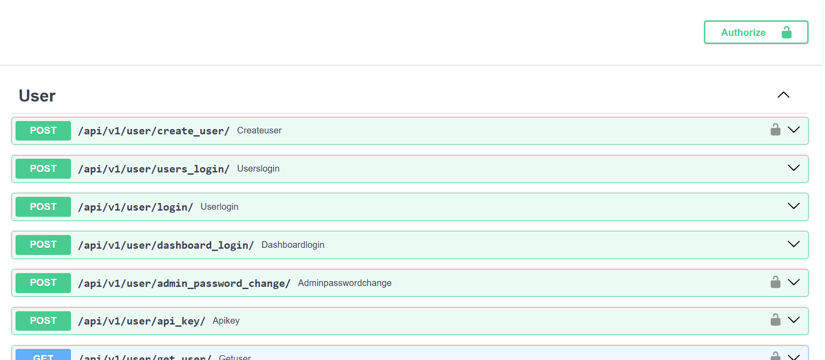Expand the dashboard_login endpoint chevron

pos(794,244)
